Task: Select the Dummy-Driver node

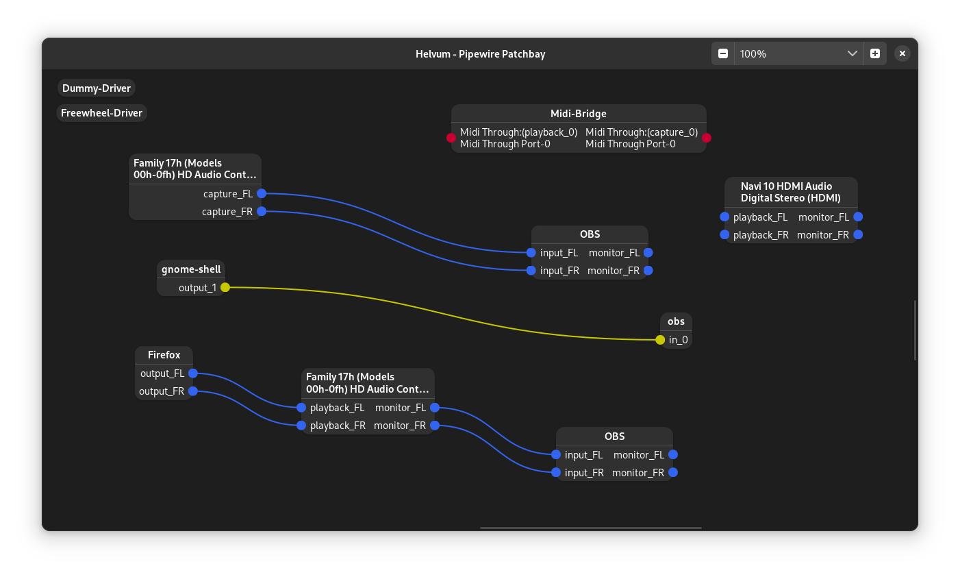Action: (97, 88)
